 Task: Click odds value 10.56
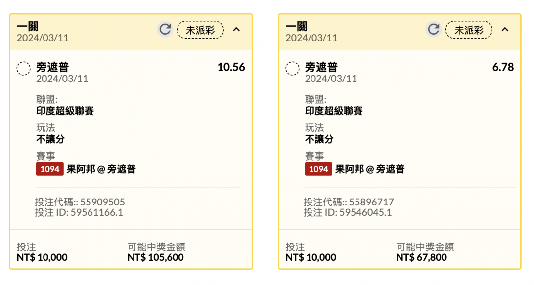click(x=231, y=67)
